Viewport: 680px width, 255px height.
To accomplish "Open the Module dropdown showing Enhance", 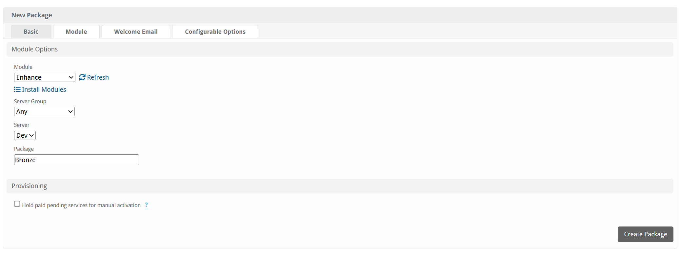I will click(45, 77).
